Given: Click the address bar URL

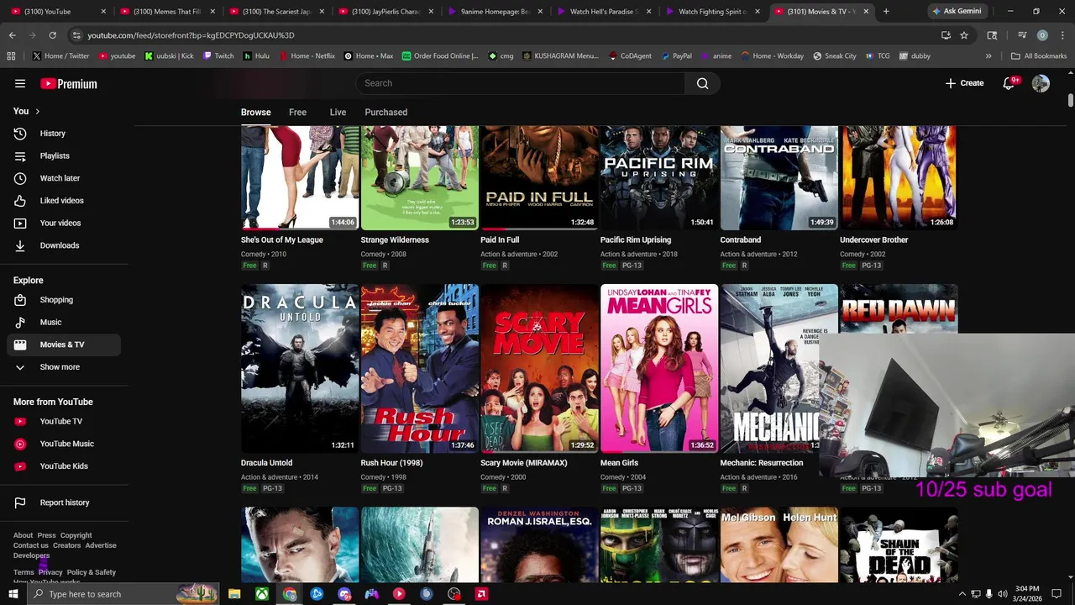Looking at the screenshot, I should click(191, 35).
